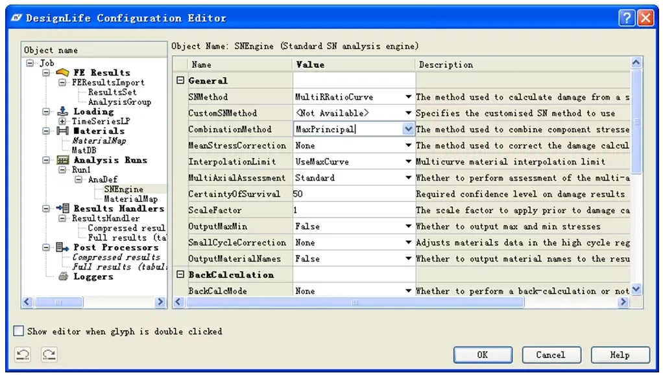Click the Value column header
This screenshot has height=375, width=663.
tap(354, 65)
